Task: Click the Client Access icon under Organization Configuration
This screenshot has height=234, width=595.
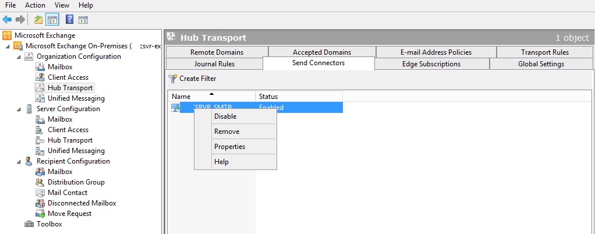Action: pyautogui.click(x=40, y=77)
